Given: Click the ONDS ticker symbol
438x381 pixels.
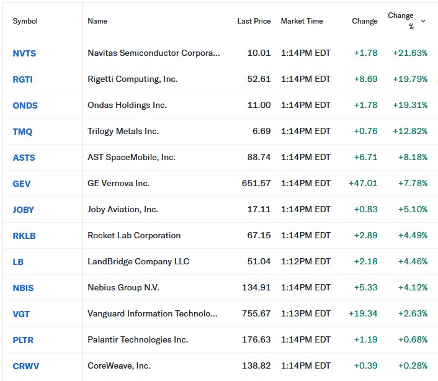Looking at the screenshot, I should pyautogui.click(x=25, y=105).
